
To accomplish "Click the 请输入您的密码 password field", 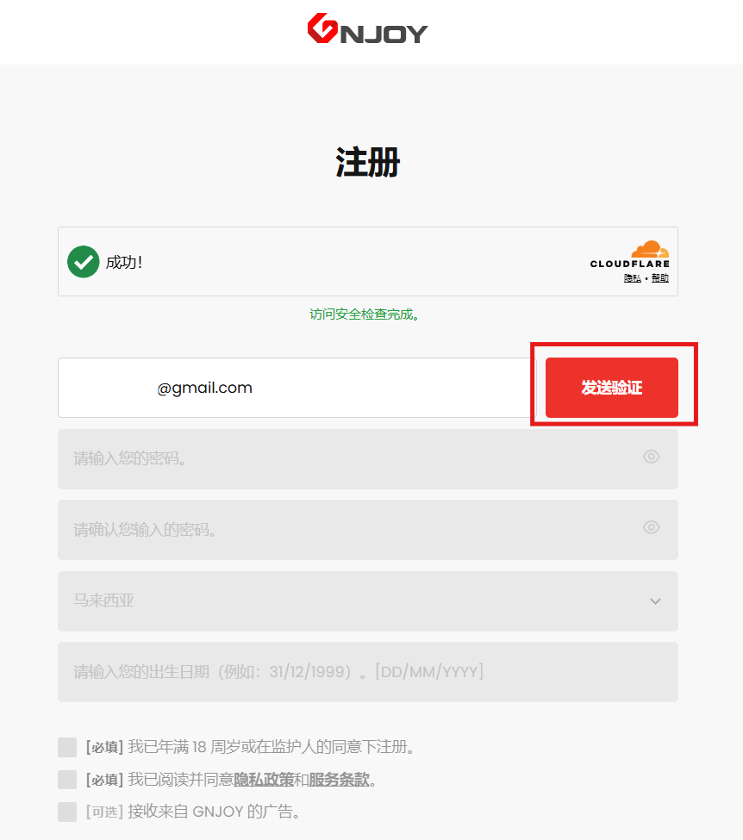I will click(x=368, y=458).
